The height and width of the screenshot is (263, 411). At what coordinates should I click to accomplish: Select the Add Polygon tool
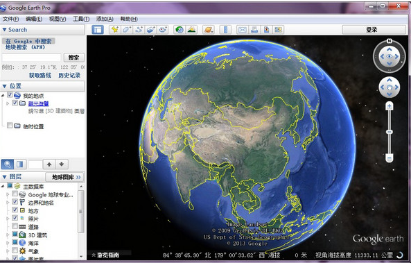pyautogui.click(x=127, y=30)
